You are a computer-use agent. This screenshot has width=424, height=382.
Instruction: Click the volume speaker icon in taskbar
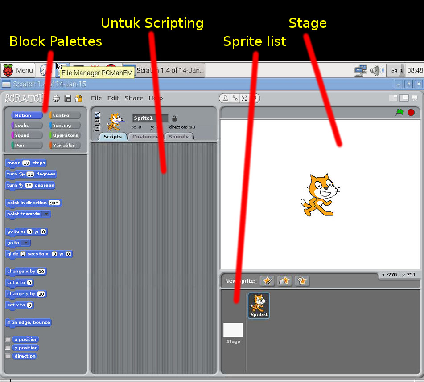[377, 70]
